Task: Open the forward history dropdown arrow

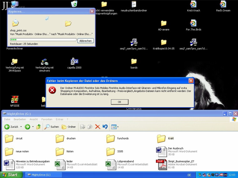Action: pyautogui.click(x=33, y=127)
